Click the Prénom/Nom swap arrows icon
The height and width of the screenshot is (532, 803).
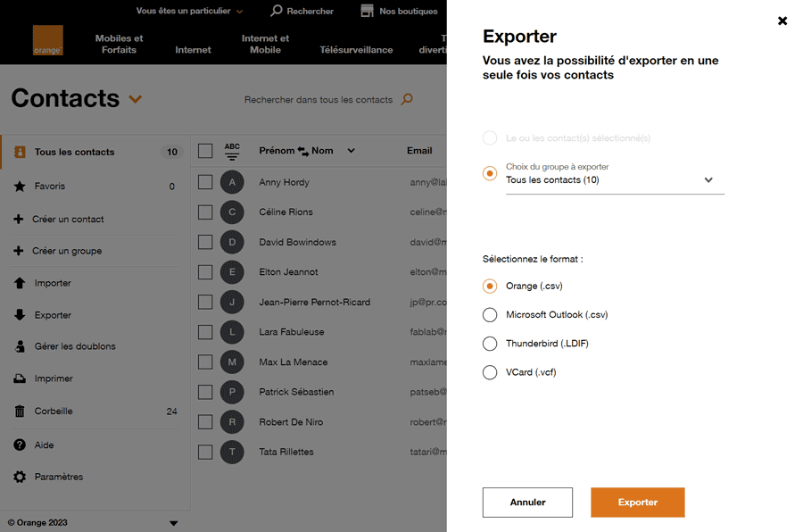click(x=303, y=151)
